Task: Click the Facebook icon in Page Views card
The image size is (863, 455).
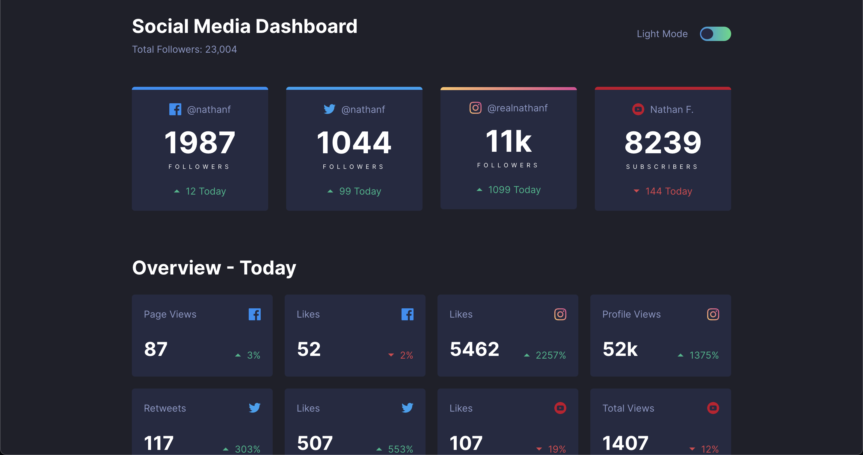Action: [x=255, y=314]
